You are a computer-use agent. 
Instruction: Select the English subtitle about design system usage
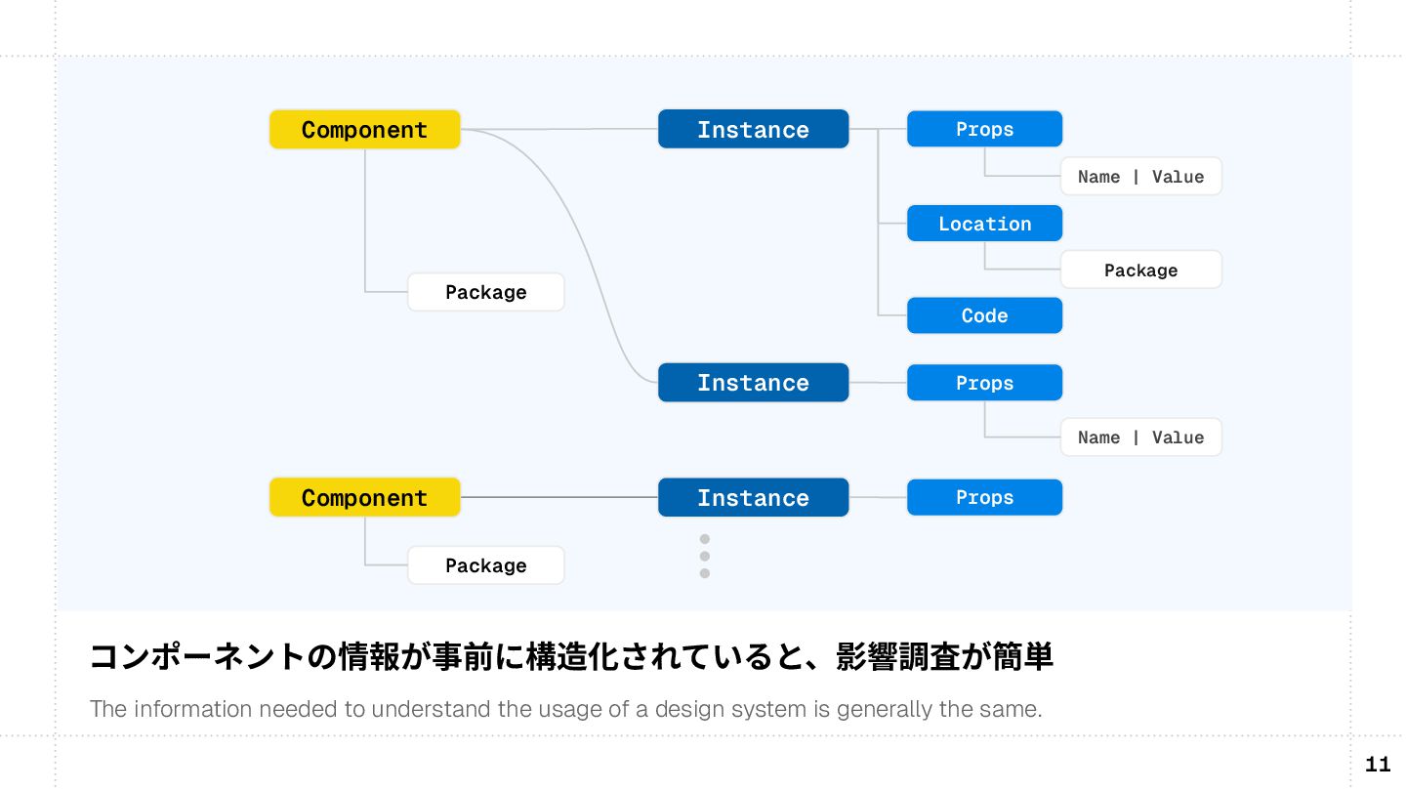565,709
